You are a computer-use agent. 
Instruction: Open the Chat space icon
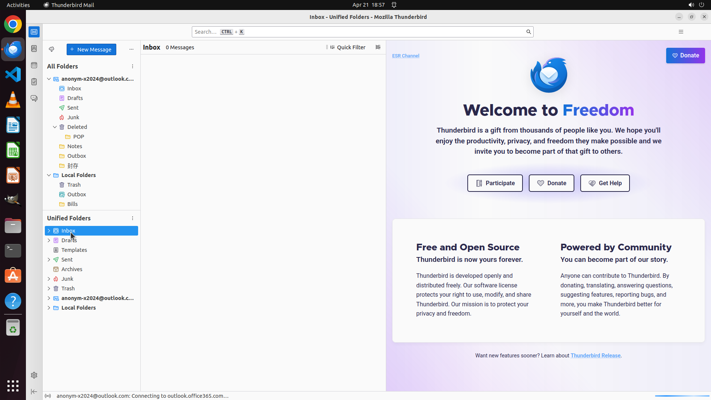tap(34, 99)
